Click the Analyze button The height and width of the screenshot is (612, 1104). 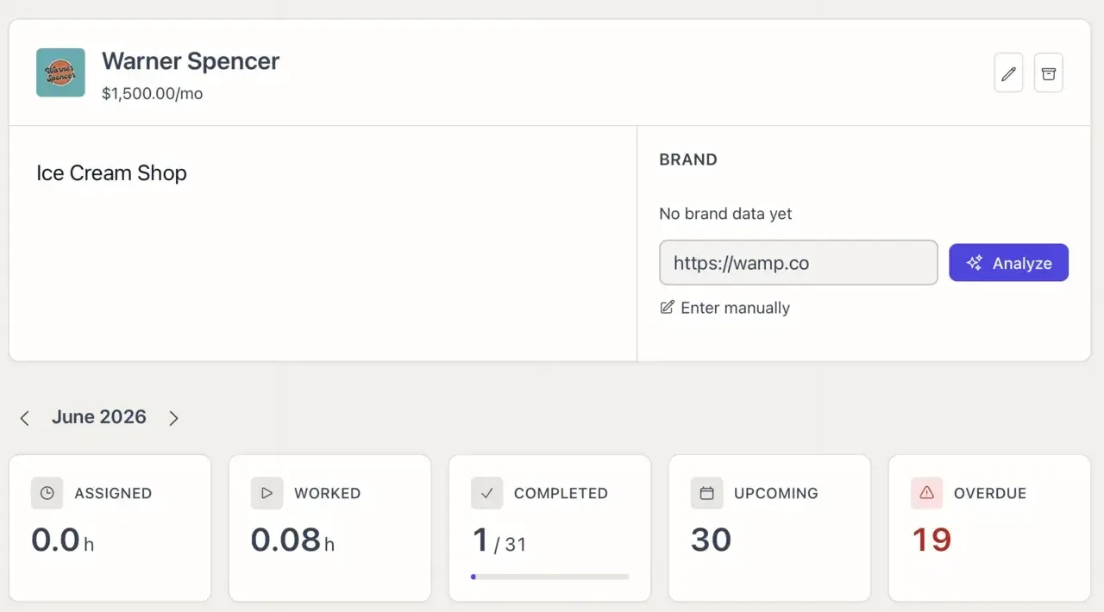tap(1008, 263)
